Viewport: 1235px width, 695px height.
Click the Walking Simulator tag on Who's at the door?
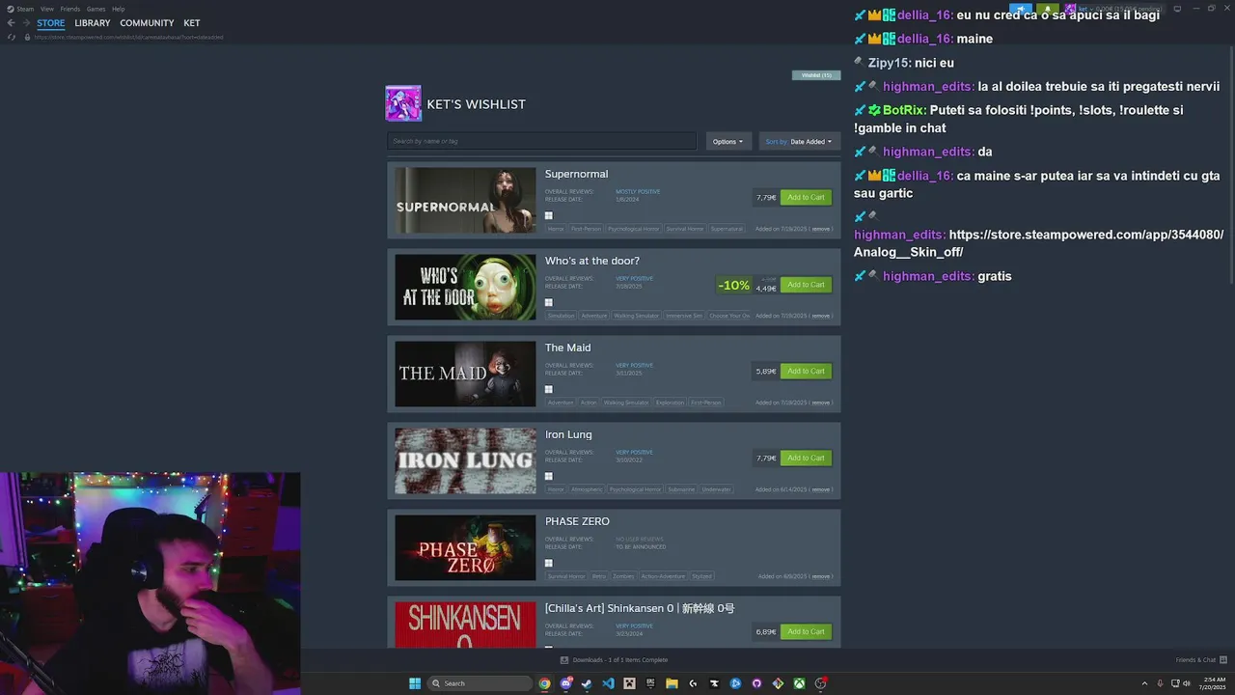click(636, 316)
